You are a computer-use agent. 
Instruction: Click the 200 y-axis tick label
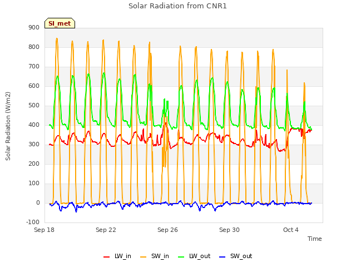click(x=34, y=164)
